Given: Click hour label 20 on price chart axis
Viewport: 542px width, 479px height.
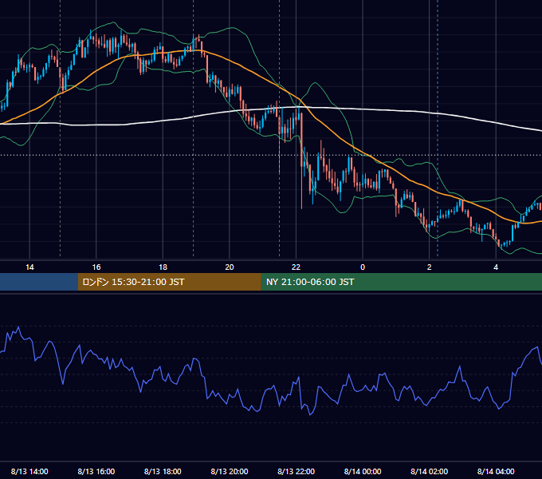Looking at the screenshot, I should click(230, 267).
